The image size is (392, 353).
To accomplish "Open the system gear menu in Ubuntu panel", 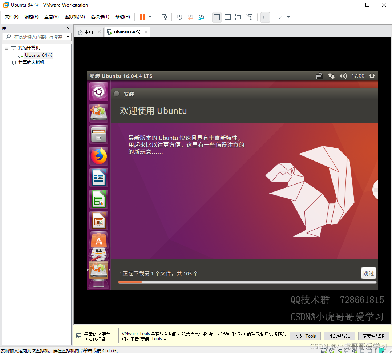I will (372, 76).
